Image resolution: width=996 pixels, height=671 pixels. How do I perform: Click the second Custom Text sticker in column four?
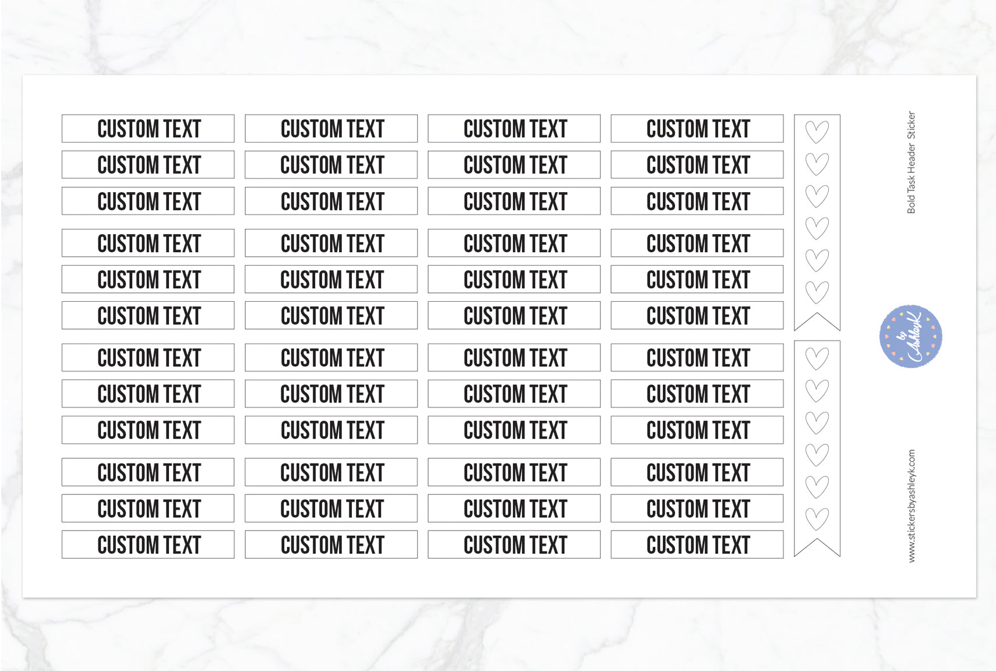(x=697, y=165)
